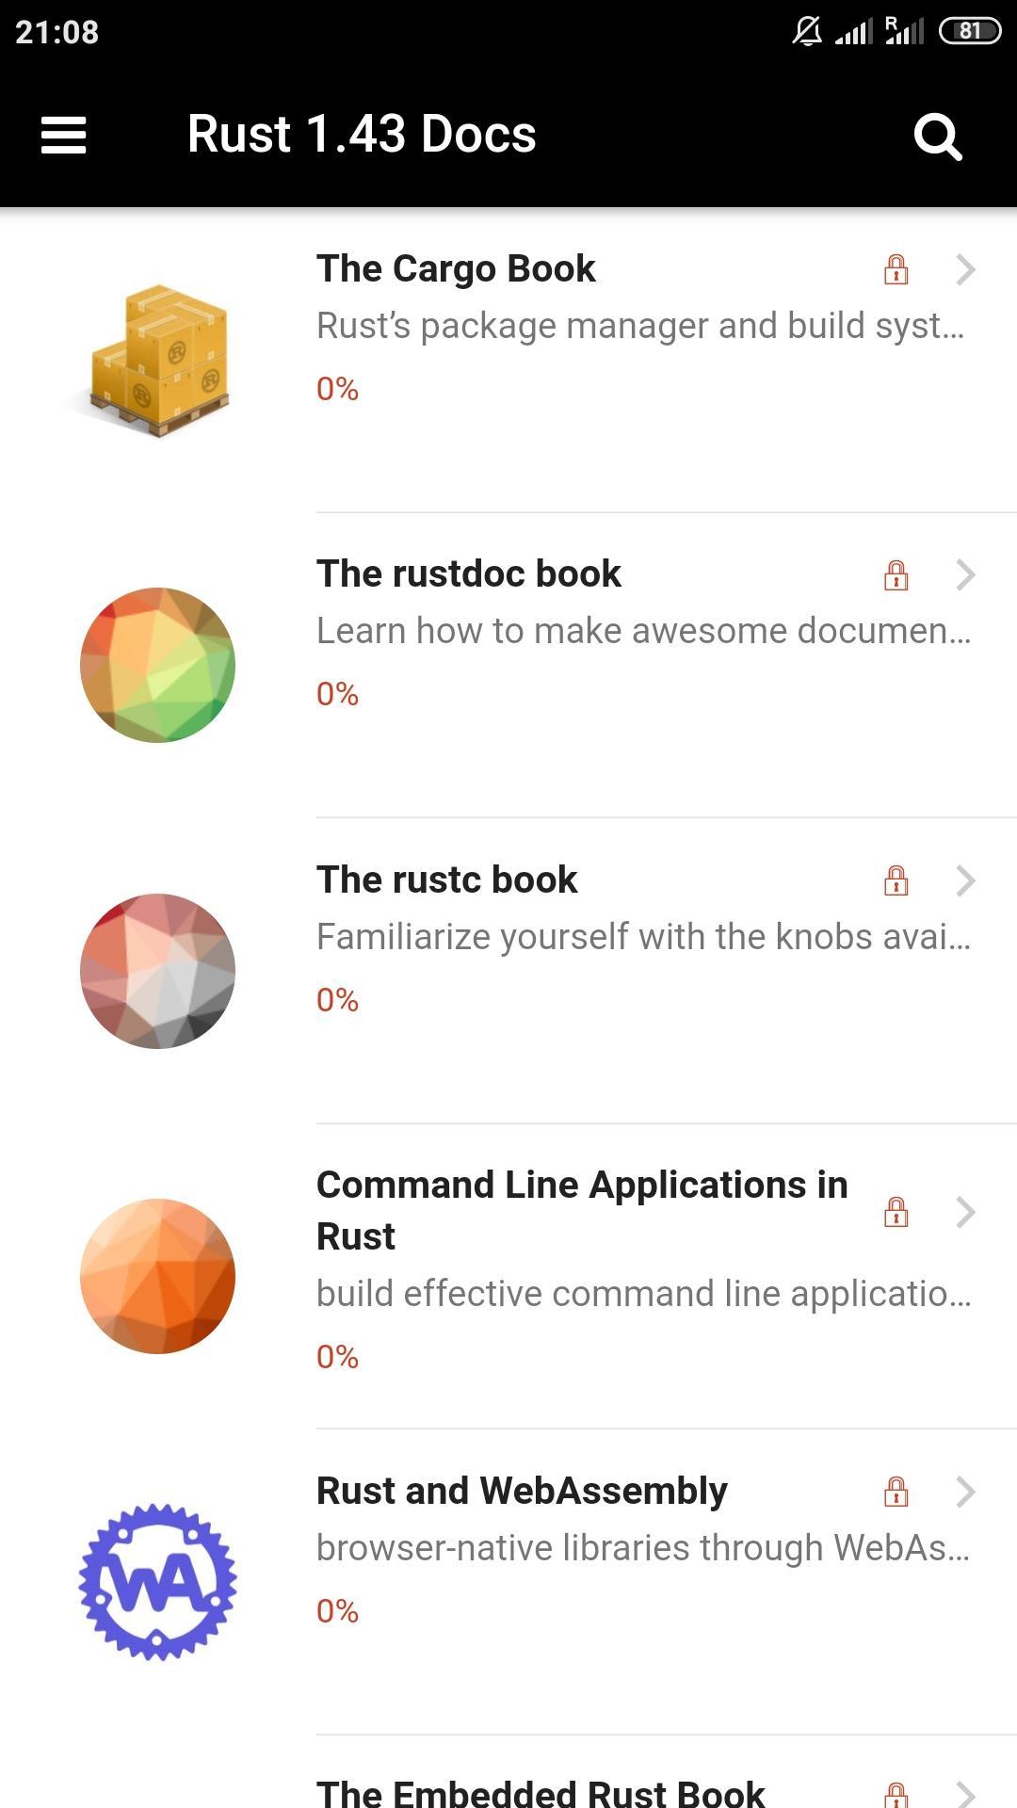Open the hamburger navigation menu
The image size is (1017, 1808).
(x=64, y=135)
